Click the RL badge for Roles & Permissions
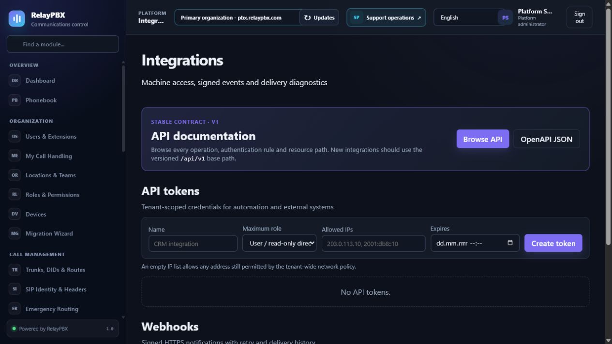This screenshot has width=612, height=344. coord(15,195)
